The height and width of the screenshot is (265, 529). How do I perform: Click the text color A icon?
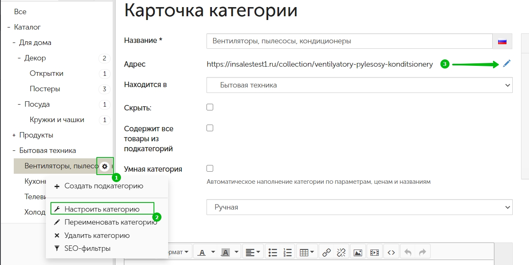(x=202, y=252)
